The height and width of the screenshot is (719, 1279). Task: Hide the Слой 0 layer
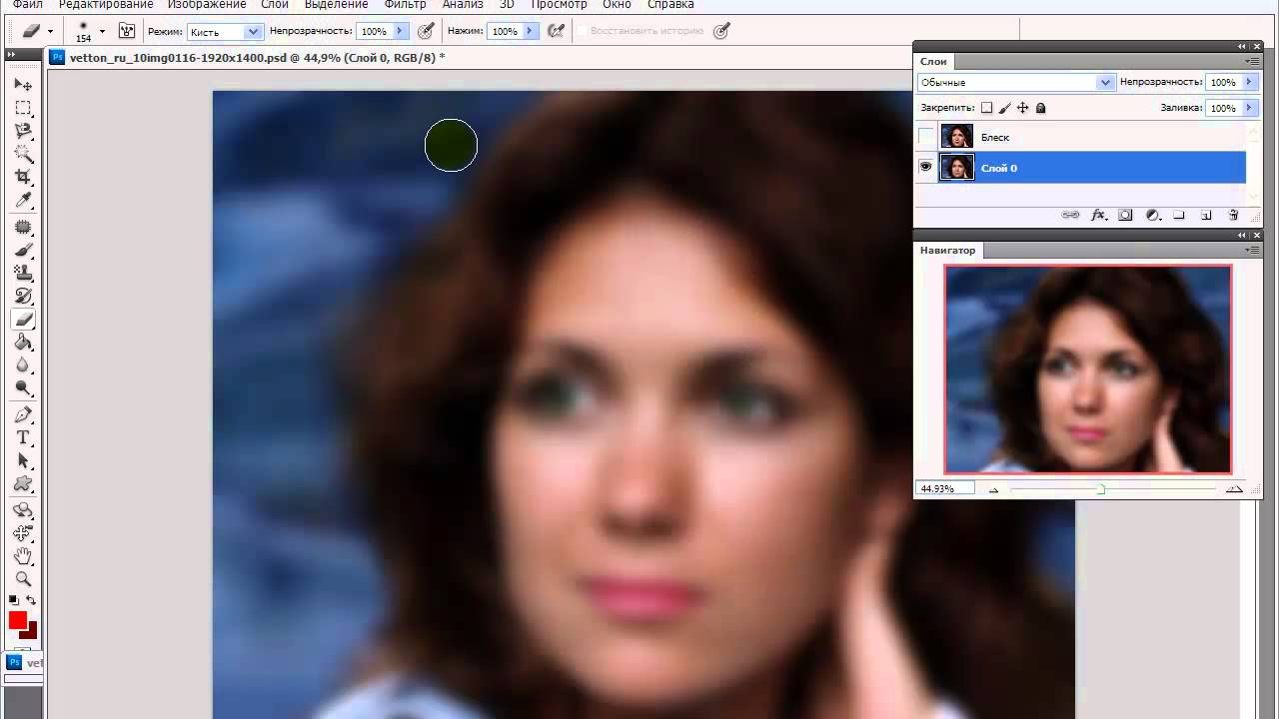pos(926,168)
